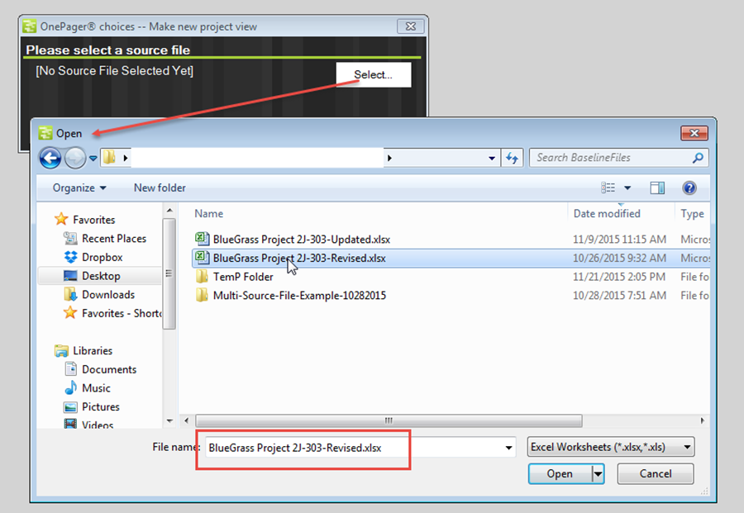Viewport: 744px width, 513px height.
Task: Expand the Open button split arrow
Action: click(596, 473)
